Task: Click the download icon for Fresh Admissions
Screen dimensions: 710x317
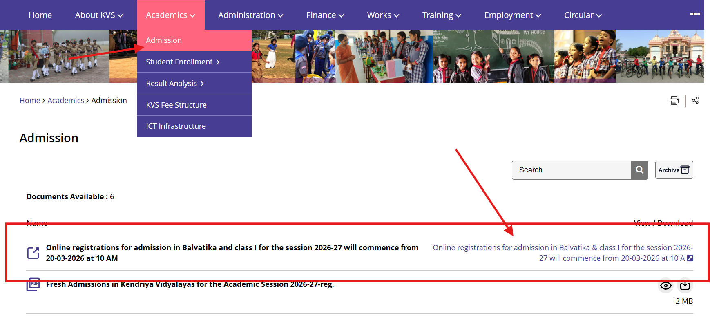Action: click(x=685, y=286)
